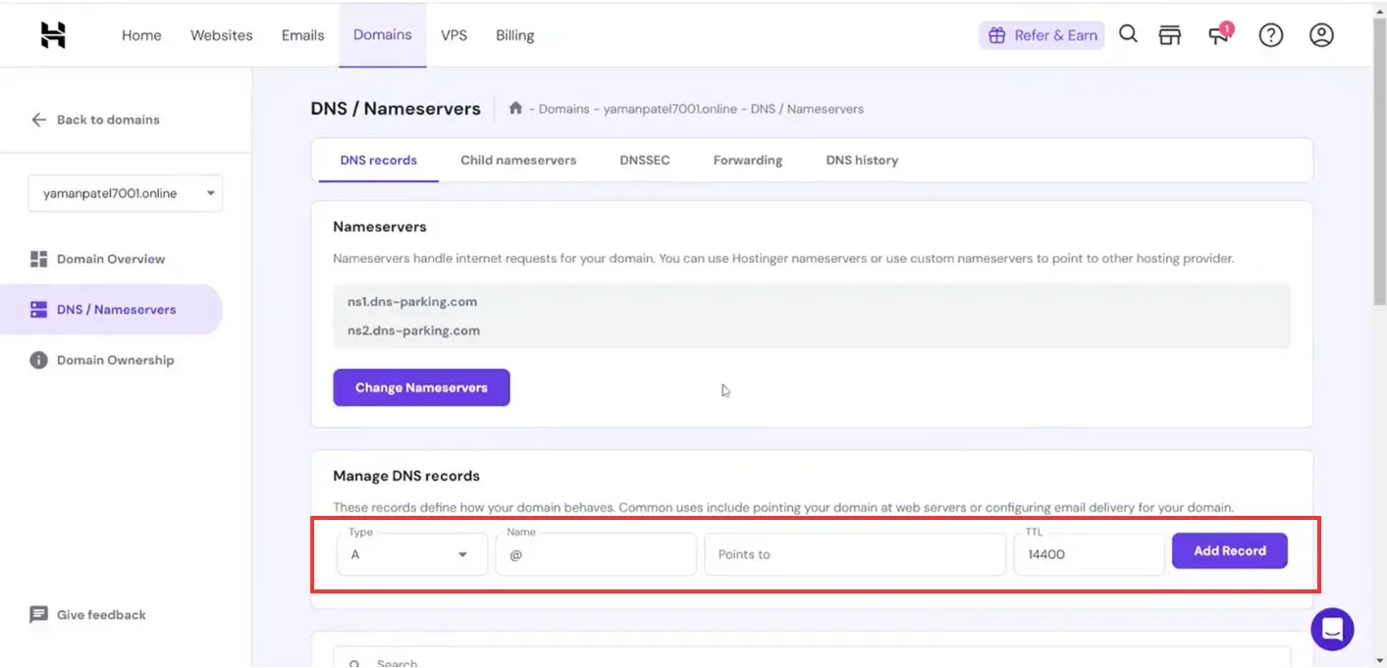Switch to the DNS history tab

coord(862,160)
